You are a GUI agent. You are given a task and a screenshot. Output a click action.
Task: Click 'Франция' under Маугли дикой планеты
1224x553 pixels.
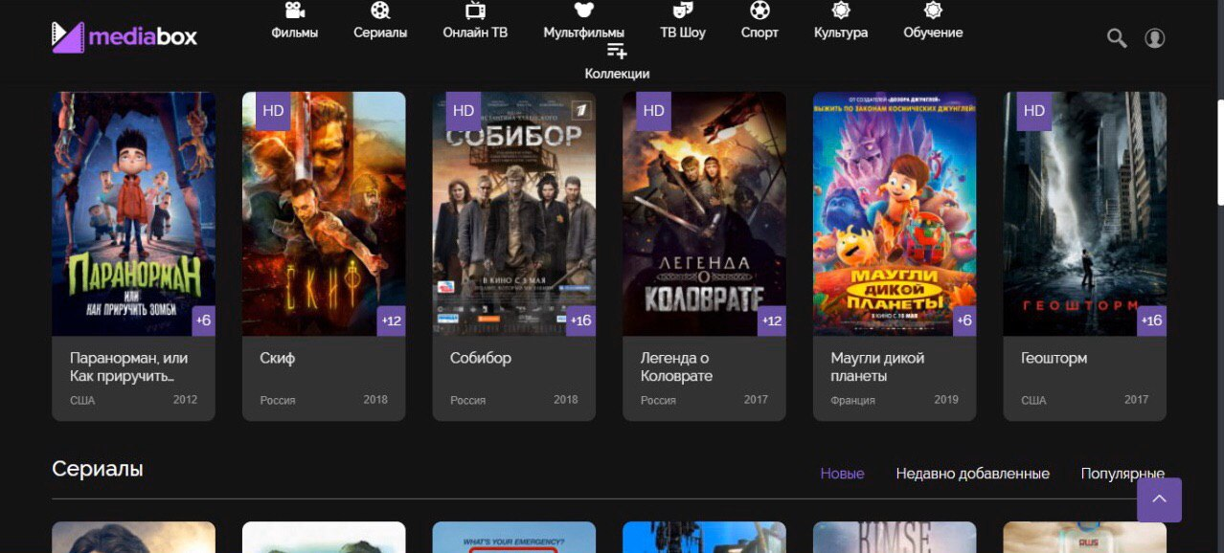pos(852,400)
